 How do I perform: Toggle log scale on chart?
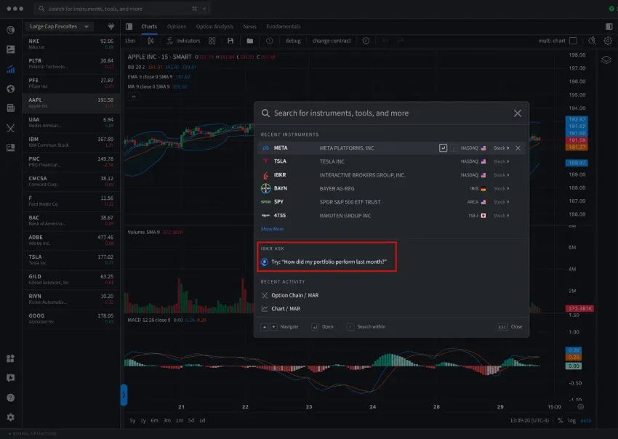click(572, 421)
